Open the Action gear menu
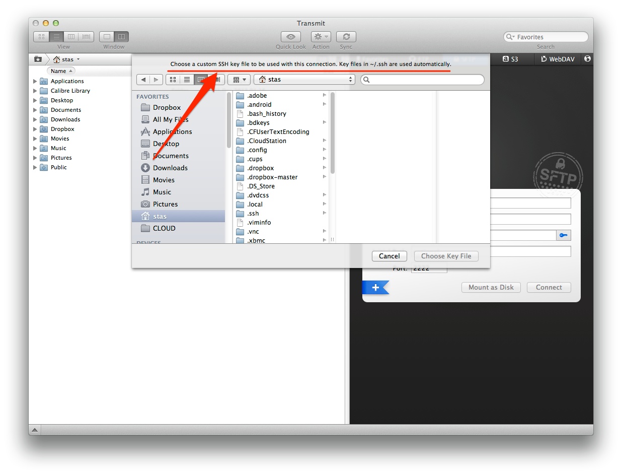 click(x=321, y=37)
